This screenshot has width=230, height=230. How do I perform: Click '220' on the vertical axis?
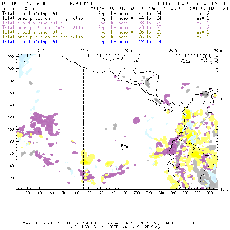pos(11,57)
